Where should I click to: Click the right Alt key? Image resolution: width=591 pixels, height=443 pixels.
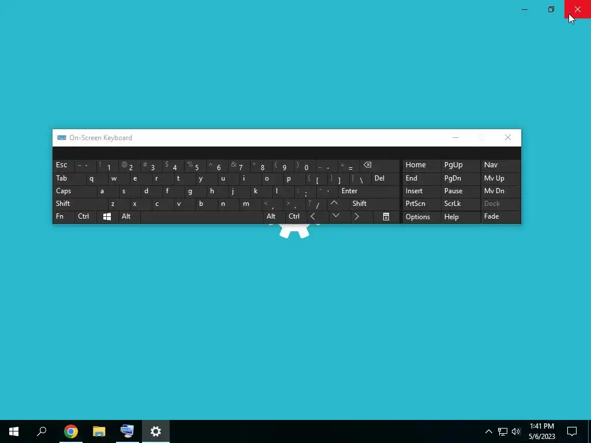[274, 217]
